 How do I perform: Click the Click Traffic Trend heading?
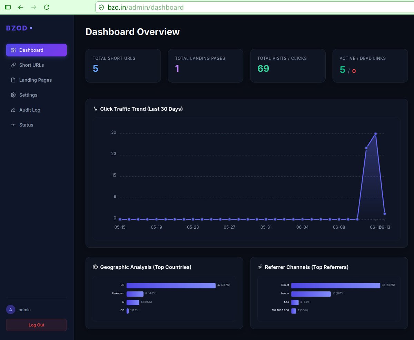[x=141, y=109]
